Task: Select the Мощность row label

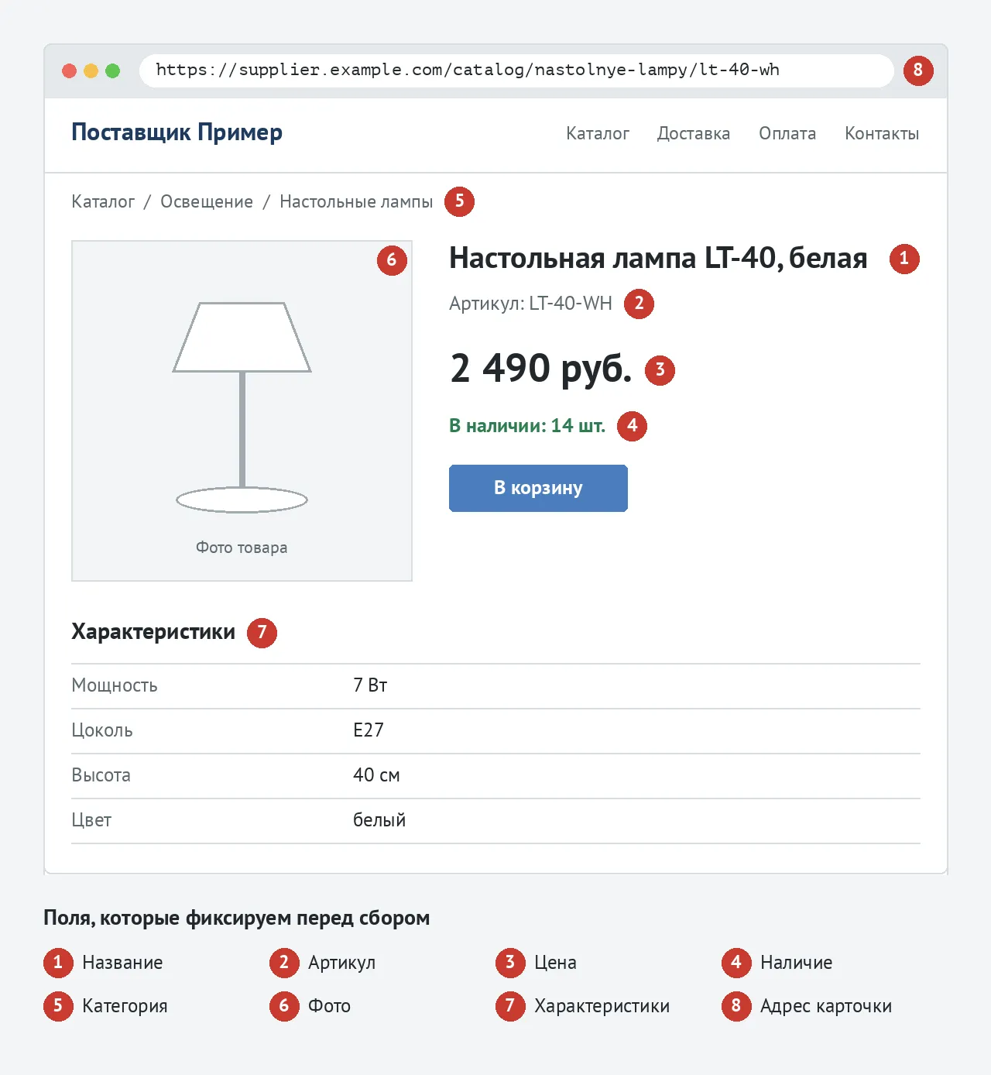Action: pyautogui.click(x=115, y=685)
